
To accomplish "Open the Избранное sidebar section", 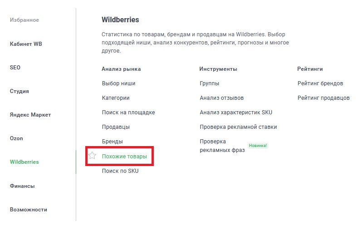I will point(24,20).
